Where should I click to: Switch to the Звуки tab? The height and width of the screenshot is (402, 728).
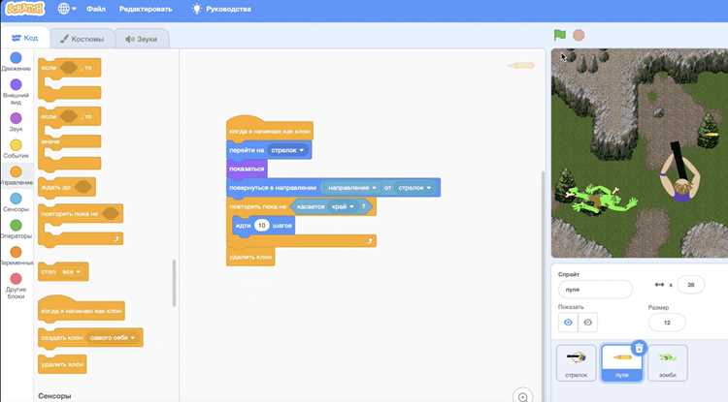tap(141, 39)
